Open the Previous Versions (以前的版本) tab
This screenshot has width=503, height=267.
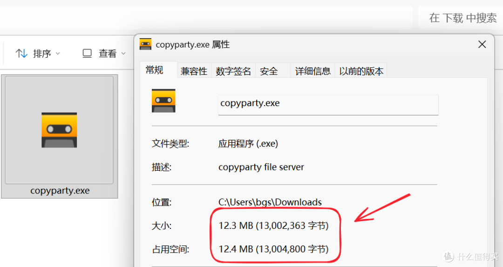tap(361, 71)
